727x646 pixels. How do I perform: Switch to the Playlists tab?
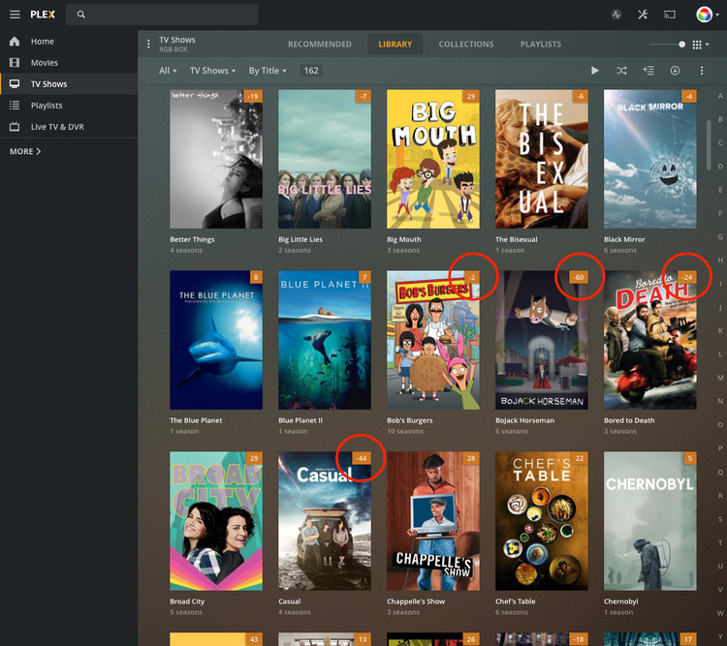[x=541, y=44]
